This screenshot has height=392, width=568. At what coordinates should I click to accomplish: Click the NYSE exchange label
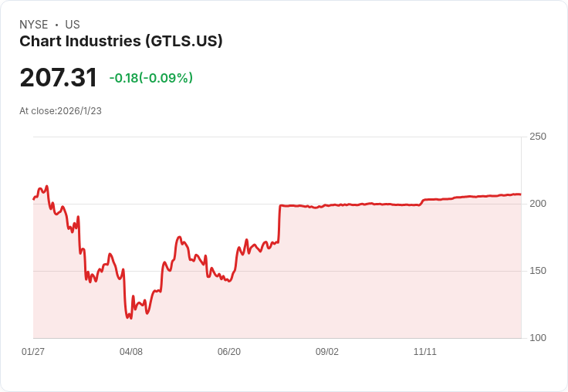34,25
